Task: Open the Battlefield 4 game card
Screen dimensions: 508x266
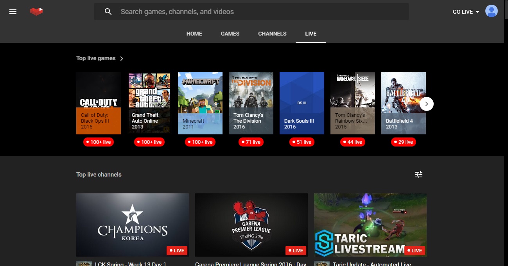Action: click(x=404, y=103)
